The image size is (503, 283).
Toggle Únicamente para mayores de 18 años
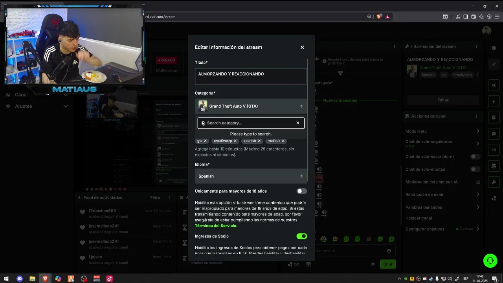click(301, 191)
